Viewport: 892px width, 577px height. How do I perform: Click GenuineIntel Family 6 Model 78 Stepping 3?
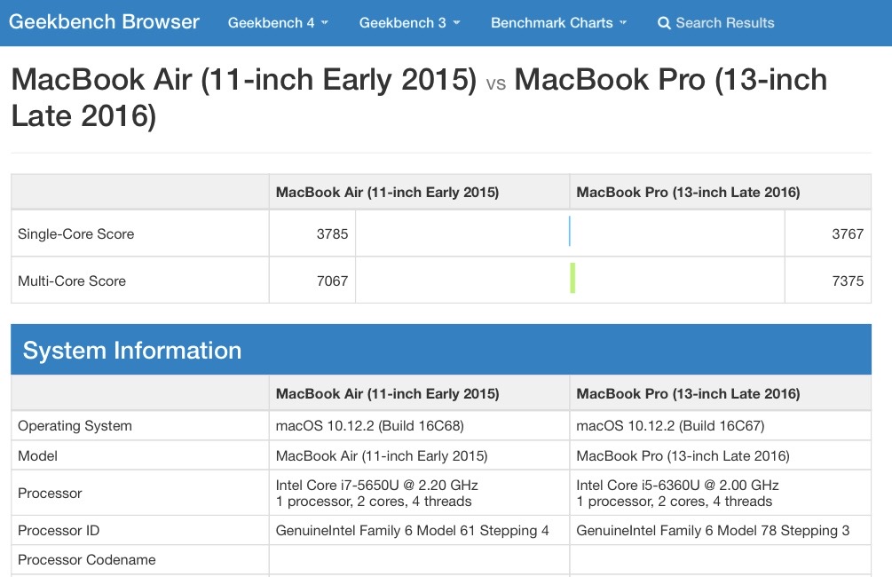(713, 530)
